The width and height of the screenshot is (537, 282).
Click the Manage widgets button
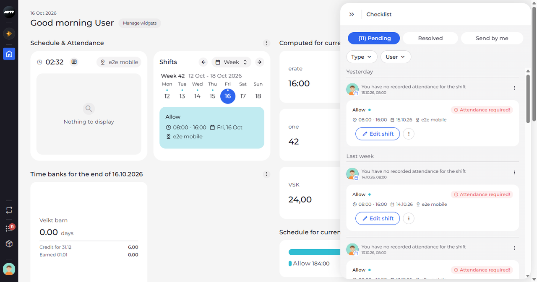point(140,23)
